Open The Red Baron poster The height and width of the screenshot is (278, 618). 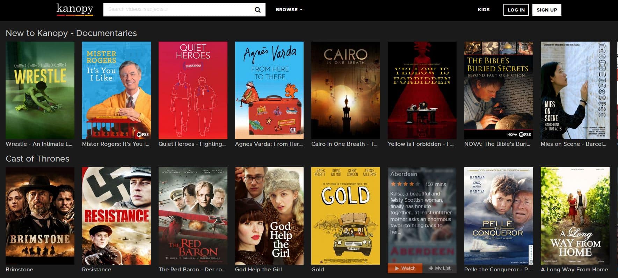[193, 216]
